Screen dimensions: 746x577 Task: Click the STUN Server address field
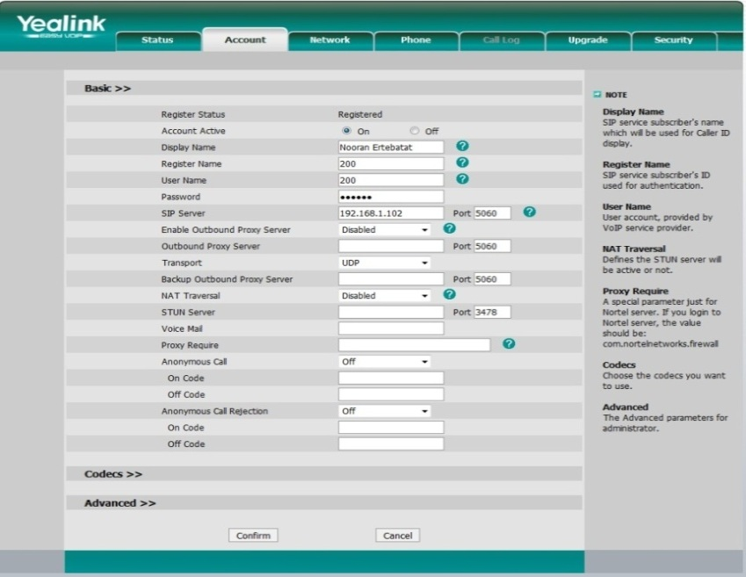[x=391, y=312]
